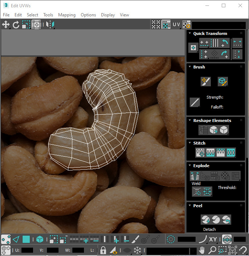Open the black texture map dropdown

[x=219, y=25]
